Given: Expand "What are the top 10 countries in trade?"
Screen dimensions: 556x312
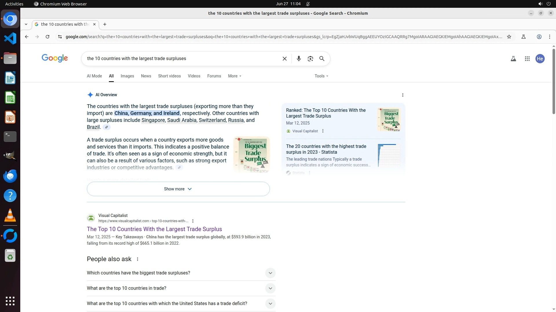Looking at the screenshot, I should [x=270, y=288].
